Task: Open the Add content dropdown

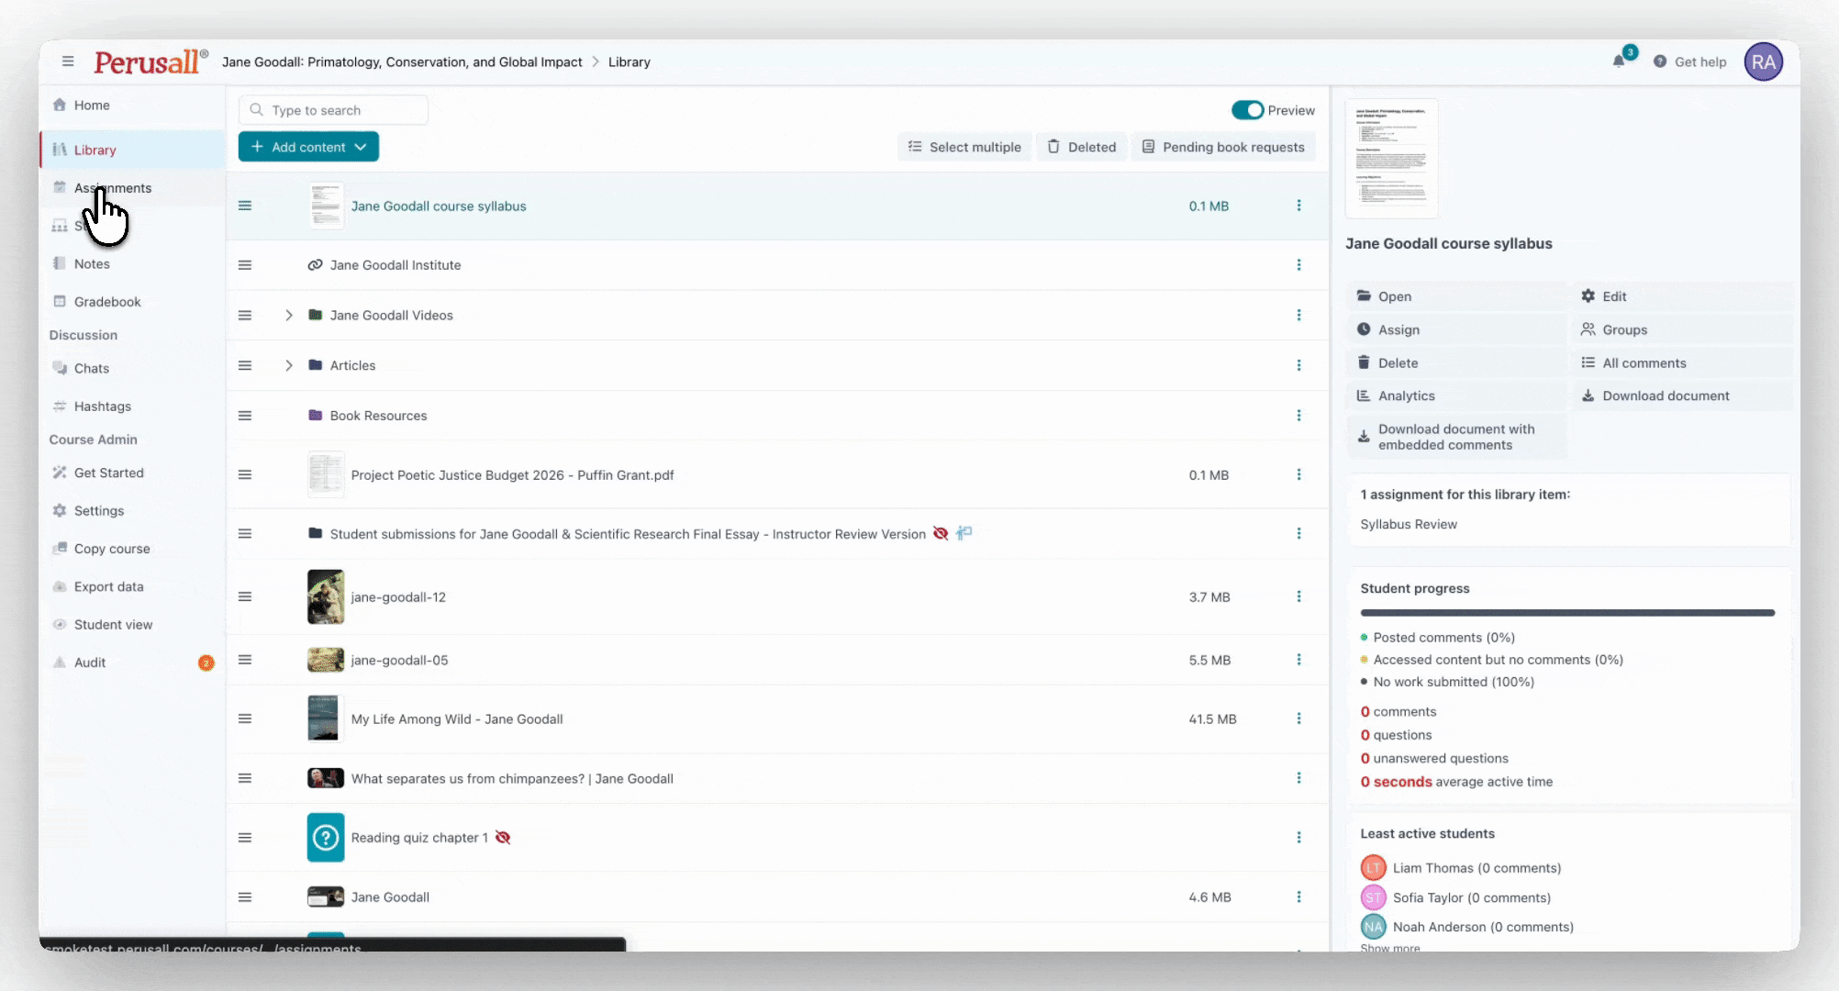Action: [x=308, y=147]
